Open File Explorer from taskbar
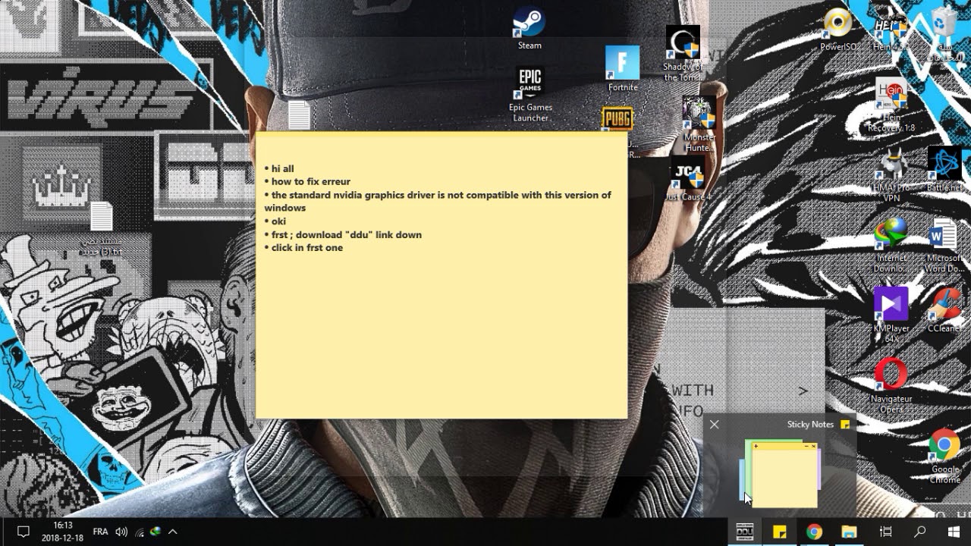Image resolution: width=971 pixels, height=546 pixels. tap(849, 532)
